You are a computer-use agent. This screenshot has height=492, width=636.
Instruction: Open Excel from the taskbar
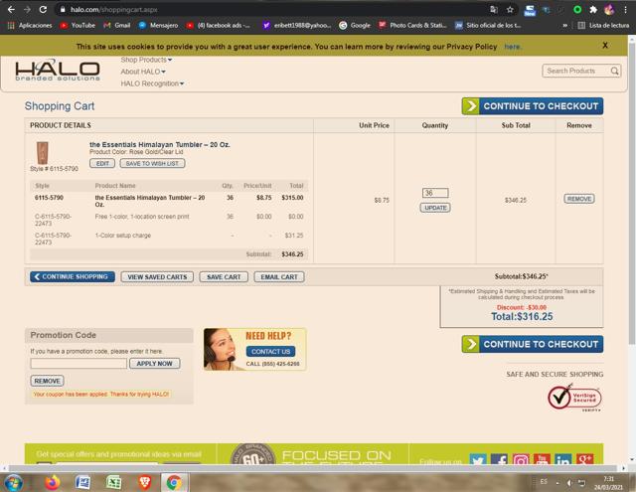pos(114,483)
